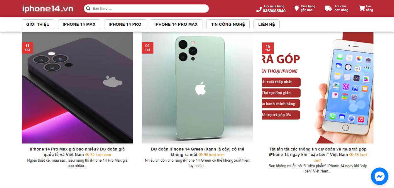This screenshot has width=394, height=188.
Task: Select the IPHONE 14 PRO menu
Action: pyautogui.click(x=125, y=24)
